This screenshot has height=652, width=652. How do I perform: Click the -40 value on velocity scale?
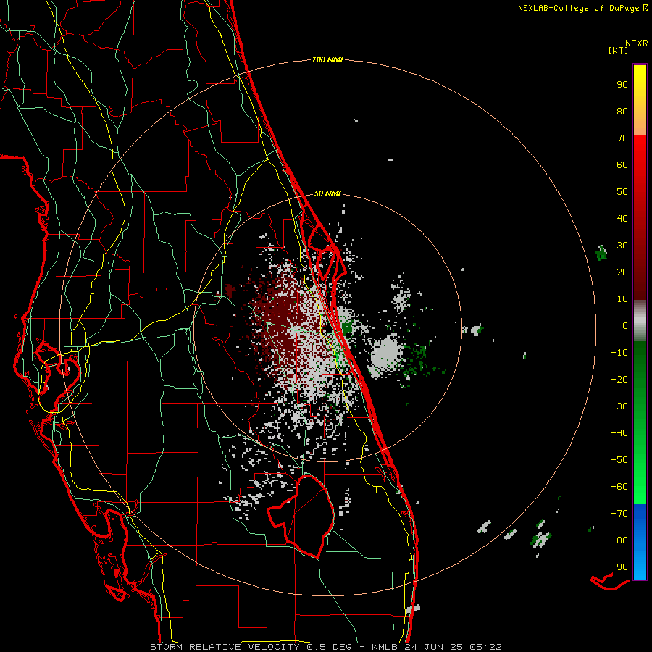click(x=619, y=433)
